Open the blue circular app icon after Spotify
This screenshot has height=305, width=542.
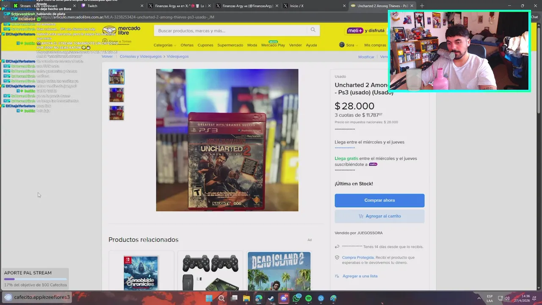pyautogui.click(x=321, y=298)
